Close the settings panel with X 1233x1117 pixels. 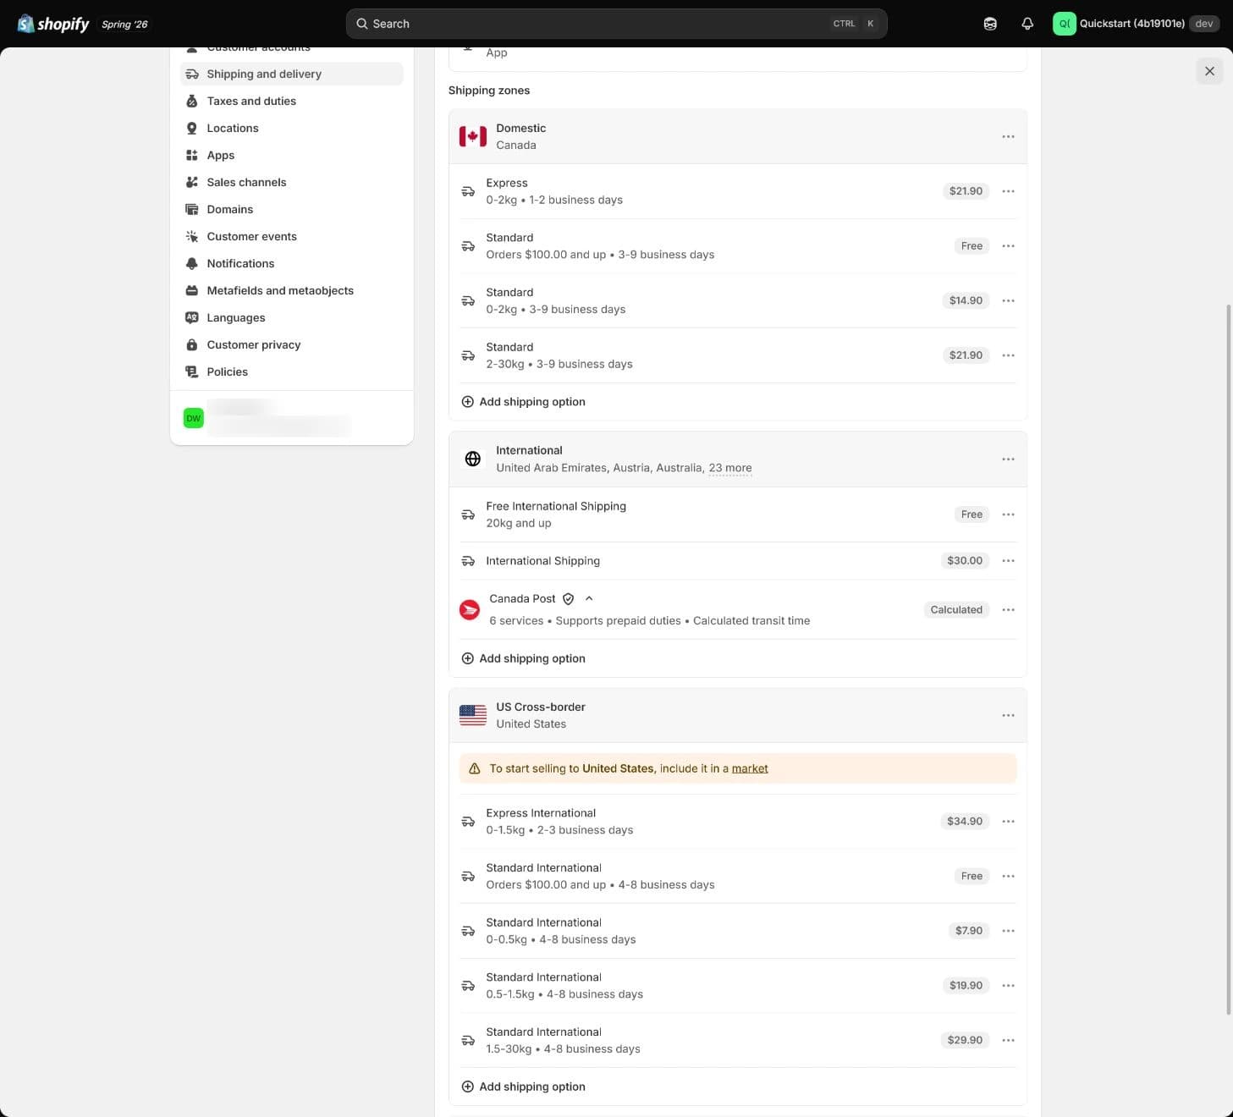1209,71
